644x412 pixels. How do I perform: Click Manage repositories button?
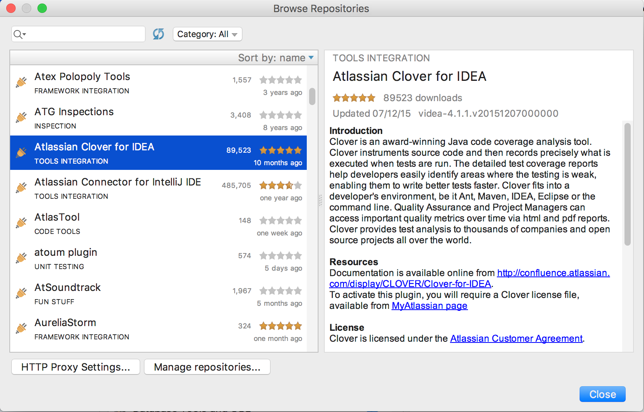tap(207, 367)
